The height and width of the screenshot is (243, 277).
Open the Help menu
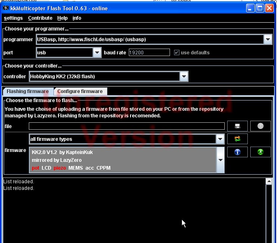[63, 18]
